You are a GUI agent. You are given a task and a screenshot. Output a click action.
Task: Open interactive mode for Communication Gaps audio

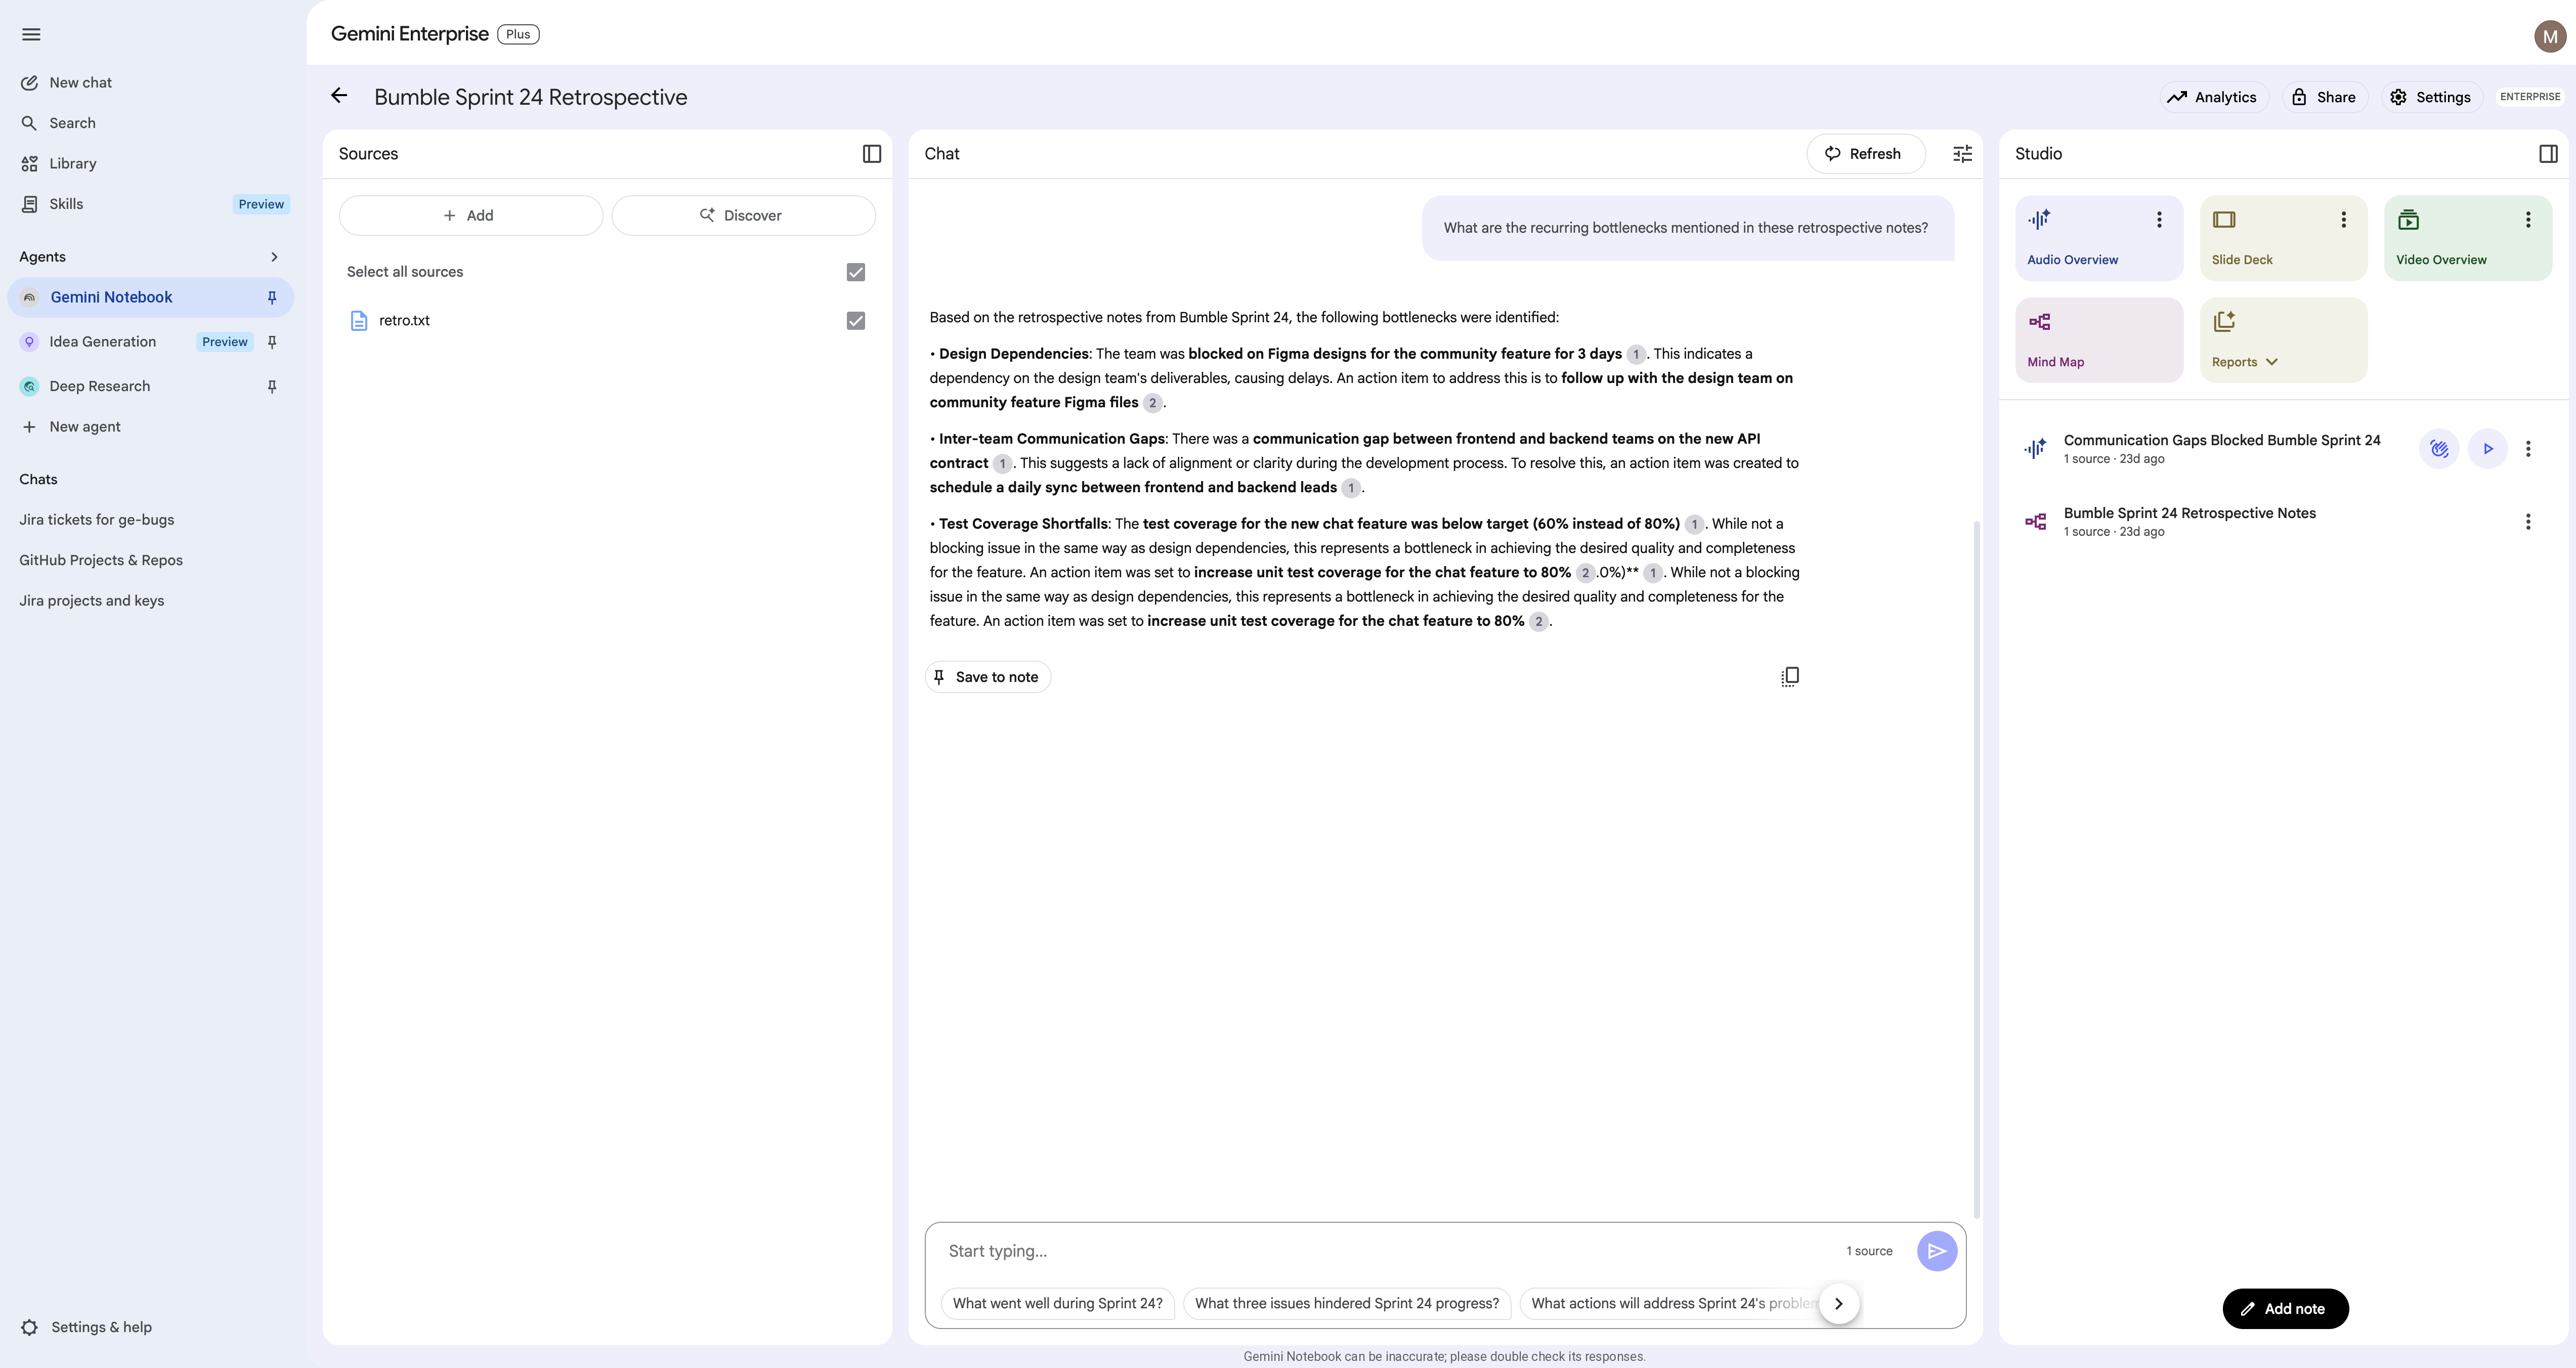click(2439, 449)
